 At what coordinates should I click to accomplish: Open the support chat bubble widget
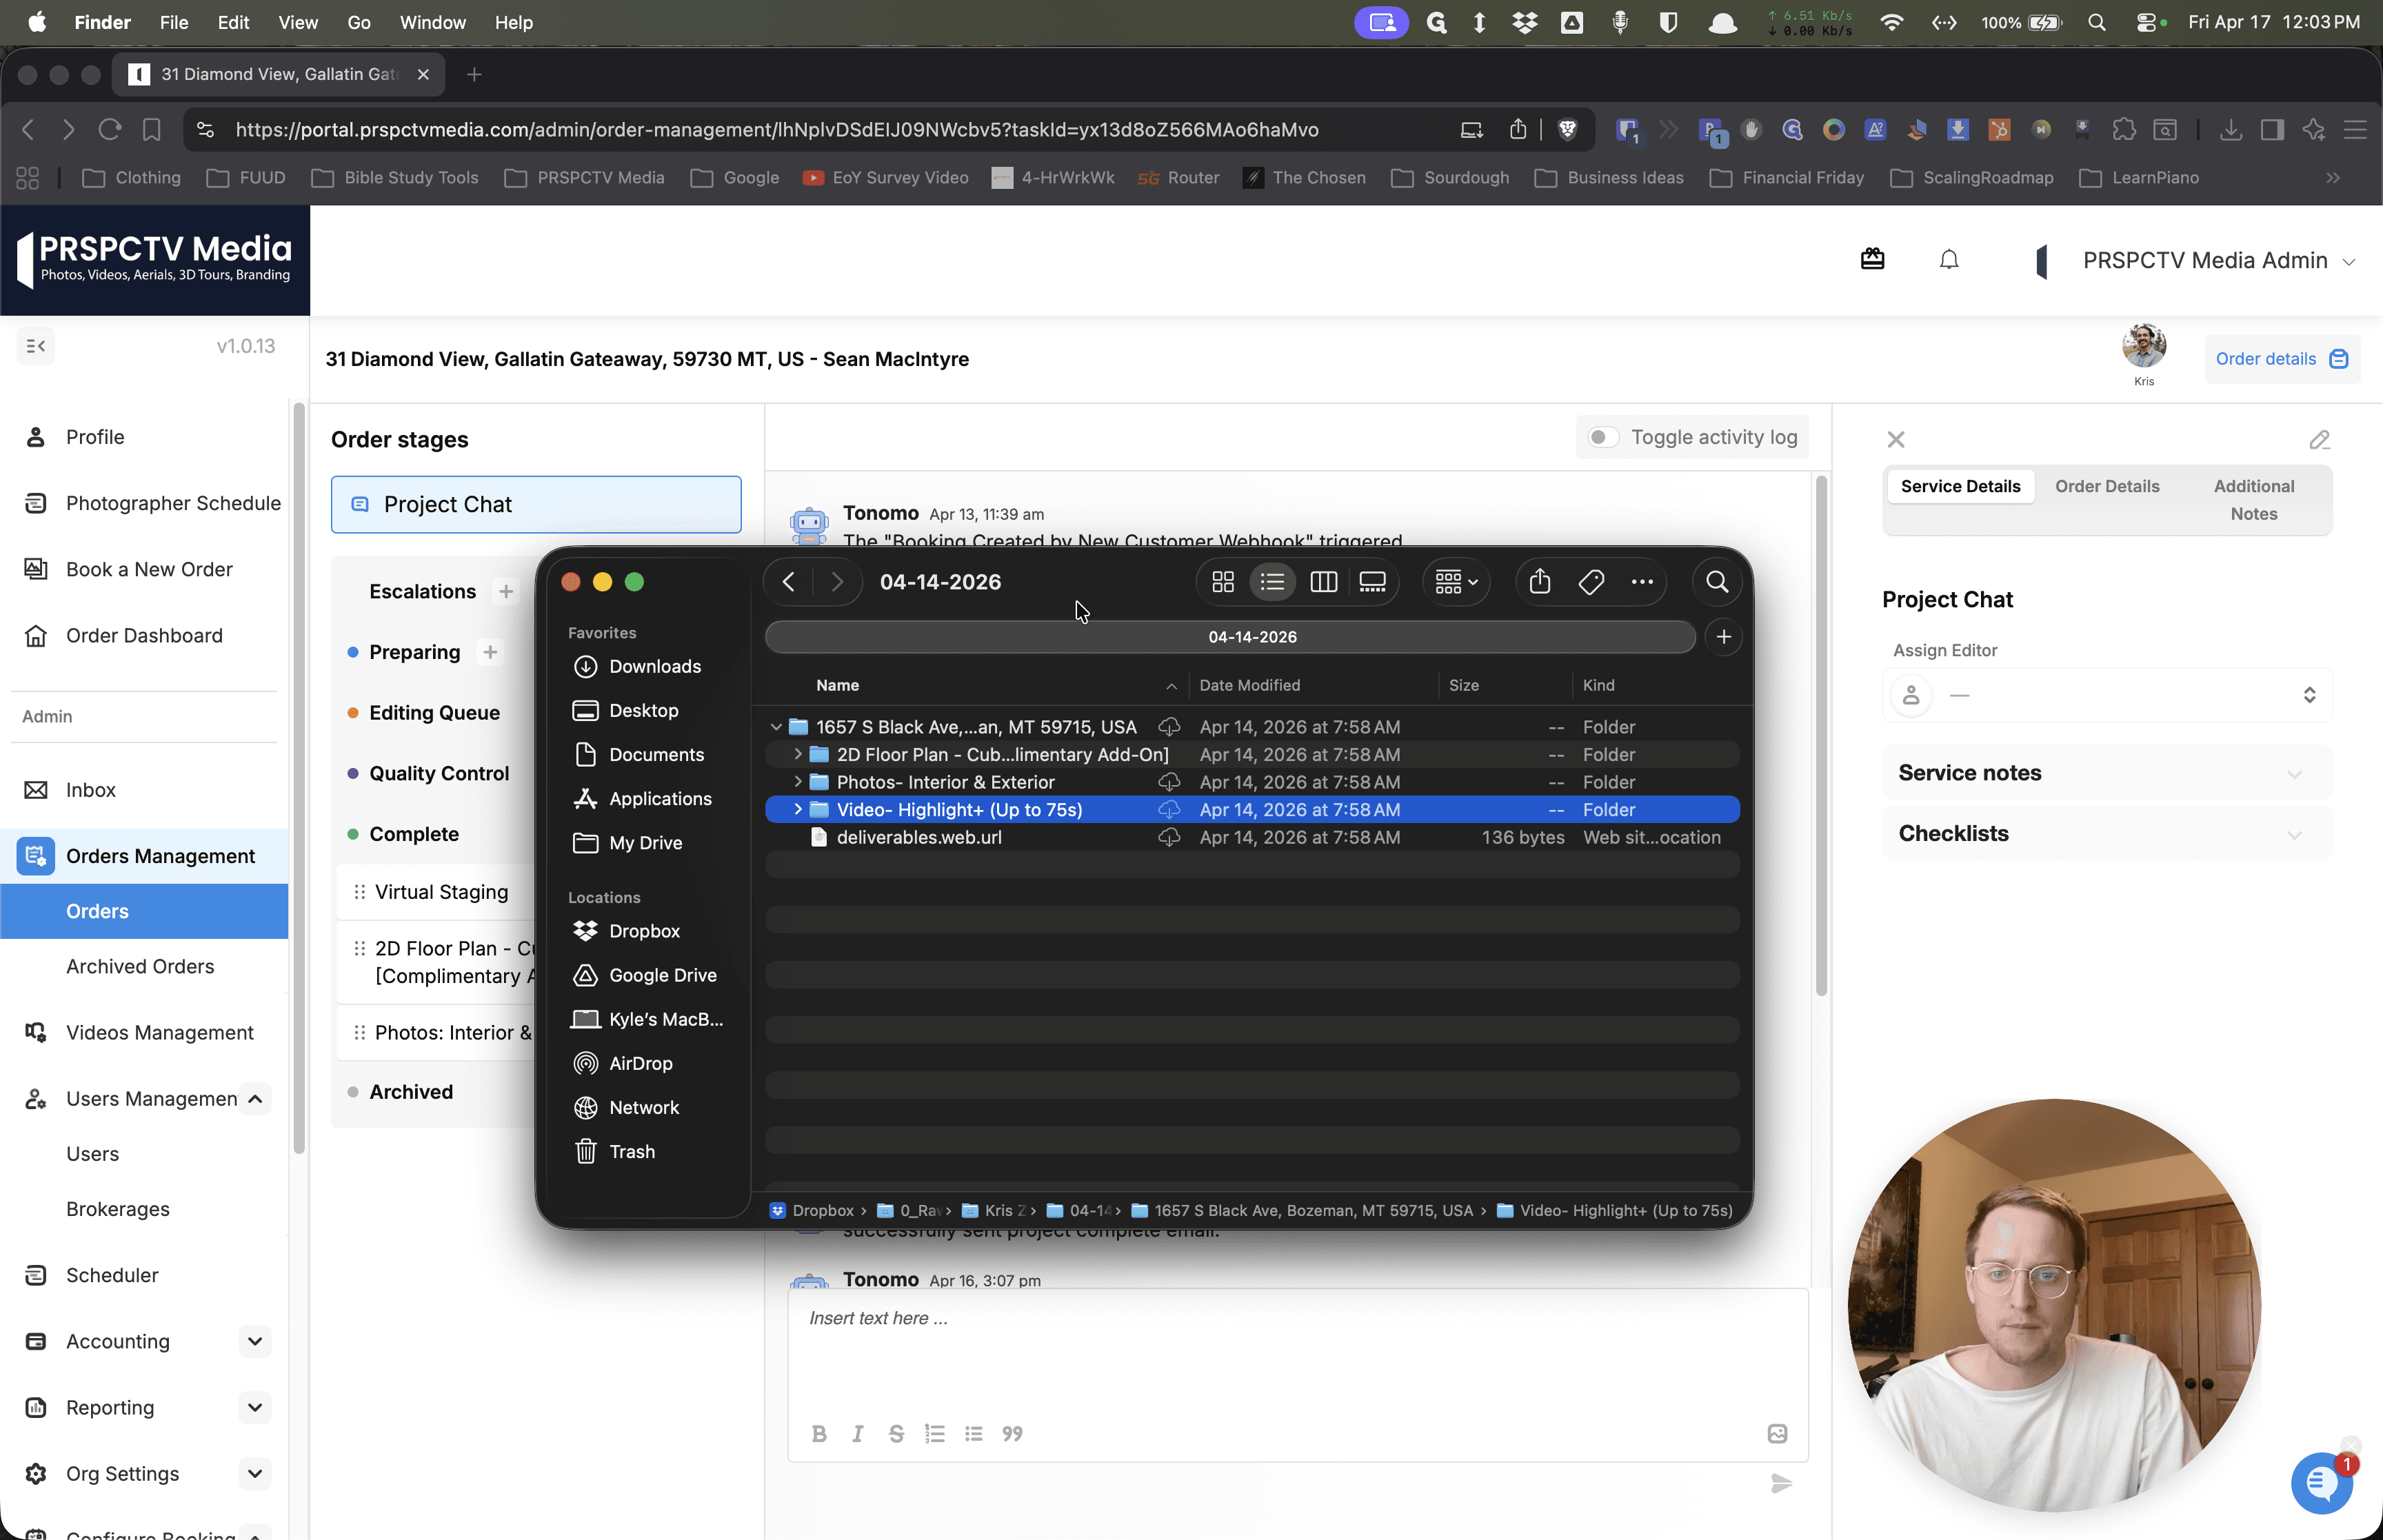tap(2322, 1484)
